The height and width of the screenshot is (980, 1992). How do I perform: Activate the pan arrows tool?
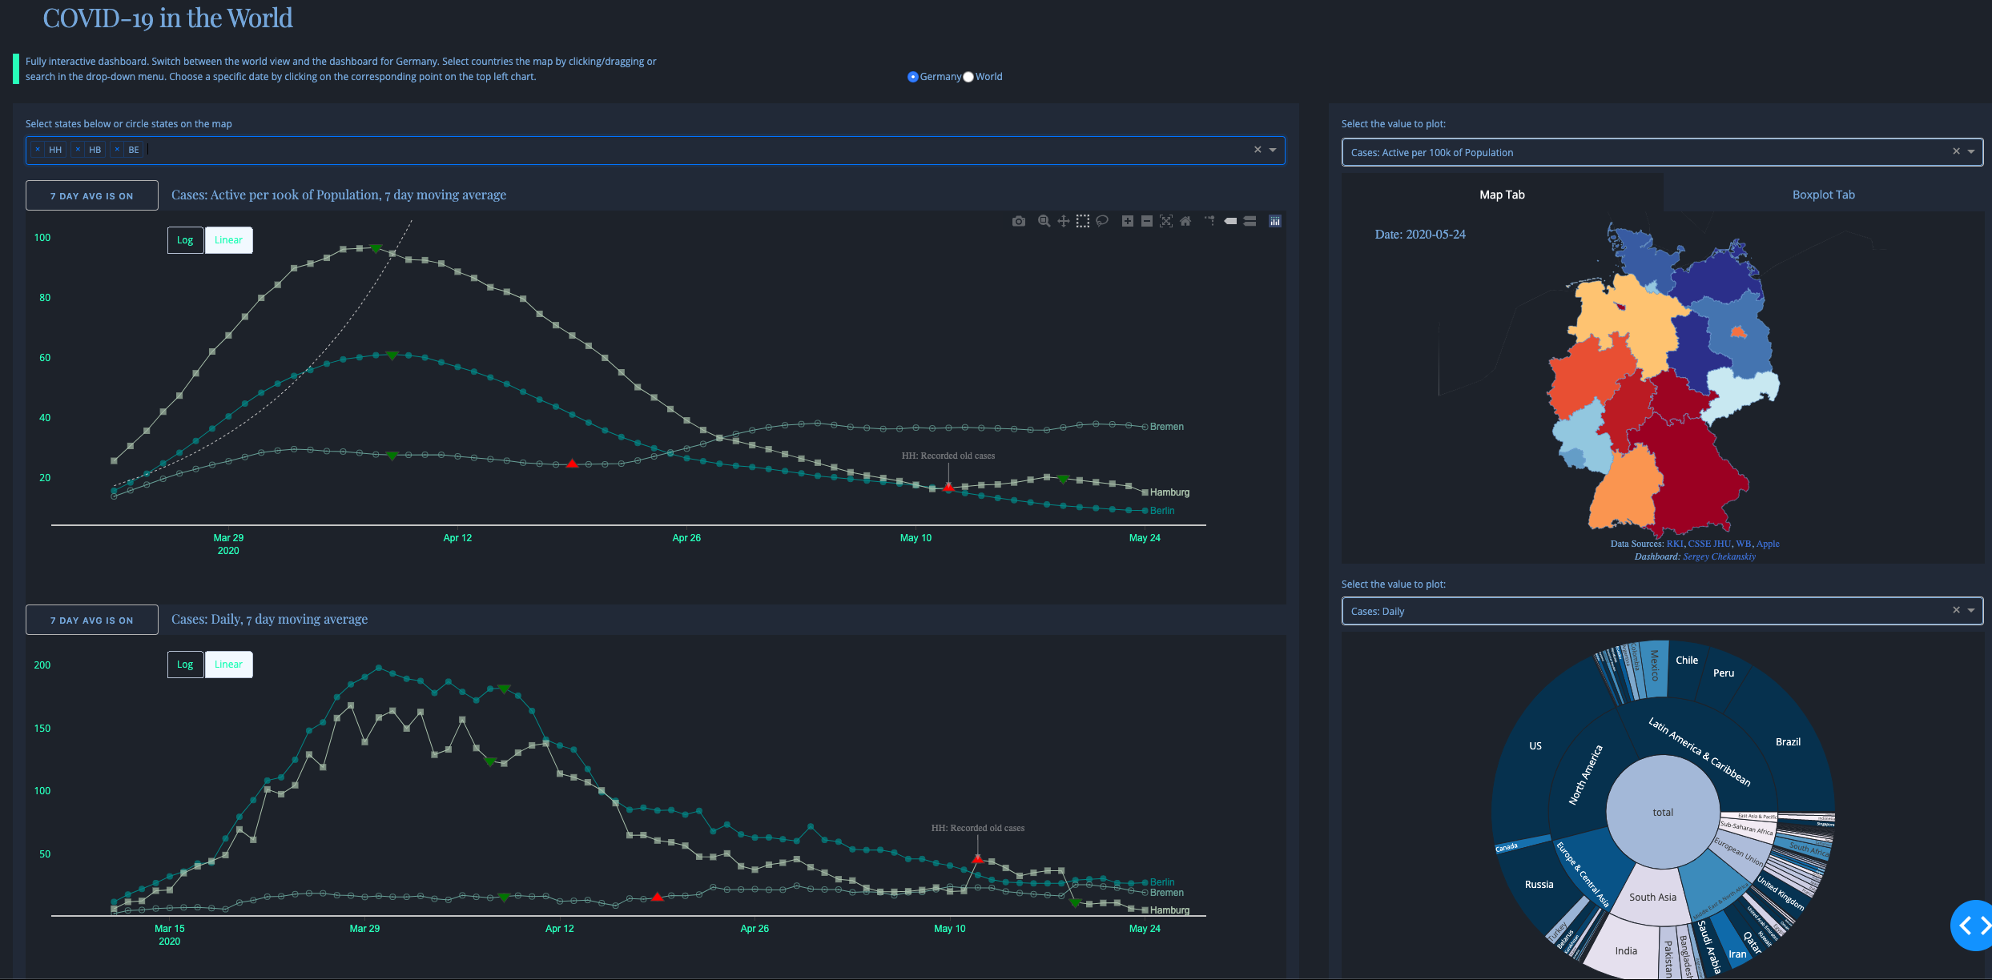1063,221
